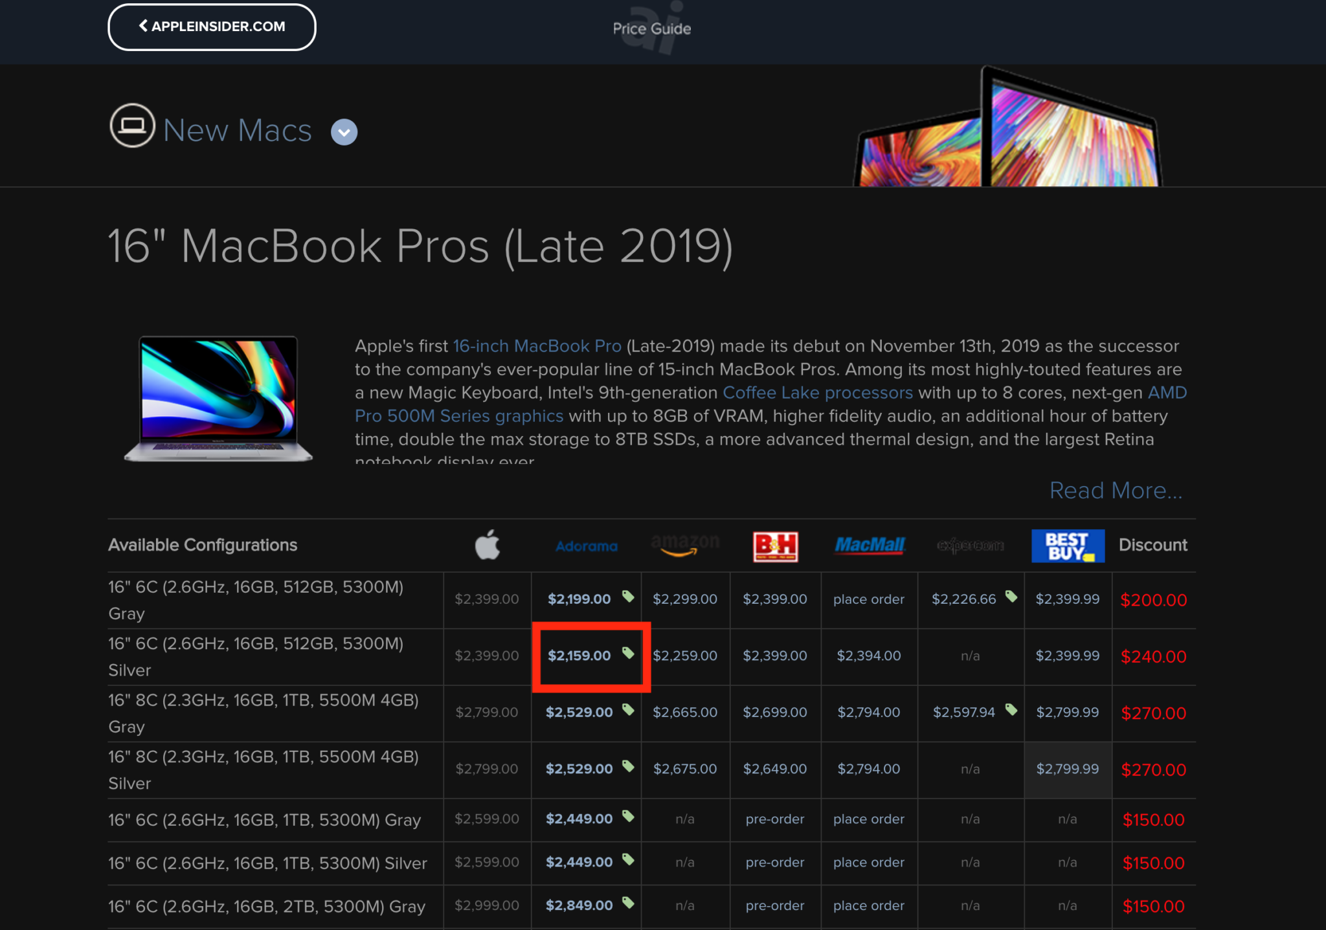Click the Amazon logo in table header
Image resolution: width=1326 pixels, height=930 pixels.
(x=685, y=546)
